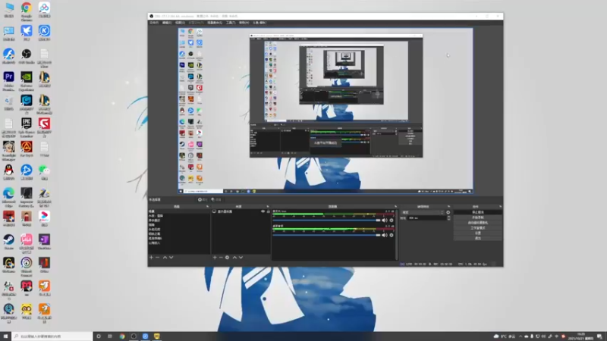Adjust the second mixer channel volume slider
607x341 pixels.
click(327, 235)
